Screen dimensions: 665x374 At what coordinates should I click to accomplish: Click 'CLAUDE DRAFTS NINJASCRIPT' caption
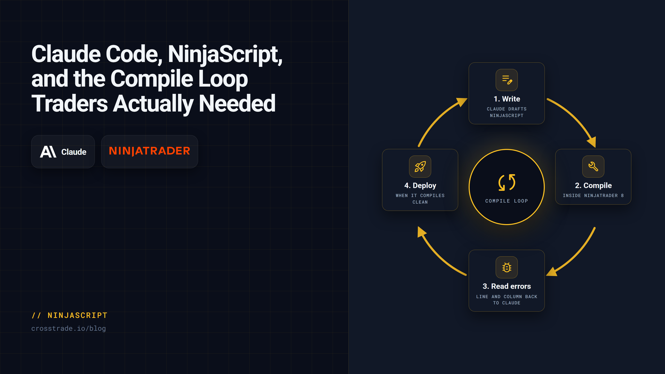pos(507,112)
